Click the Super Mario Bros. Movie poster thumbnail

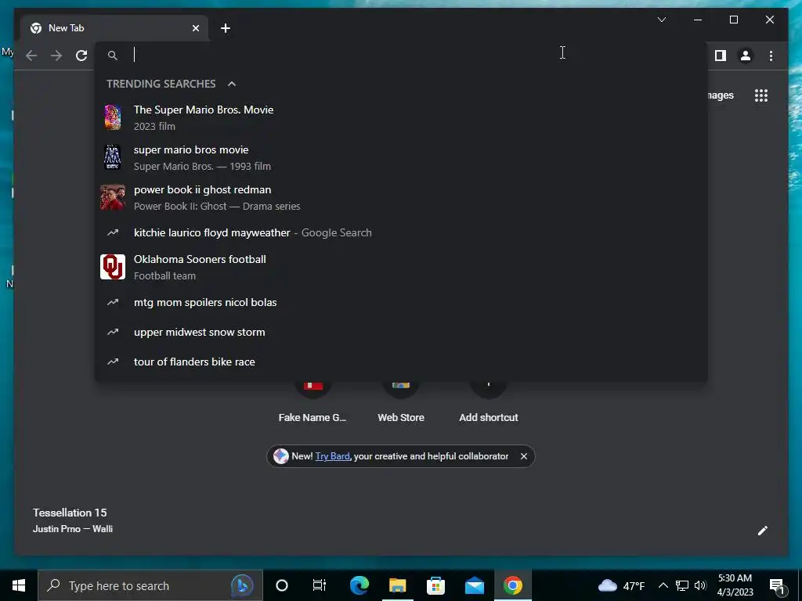pyautogui.click(x=113, y=117)
